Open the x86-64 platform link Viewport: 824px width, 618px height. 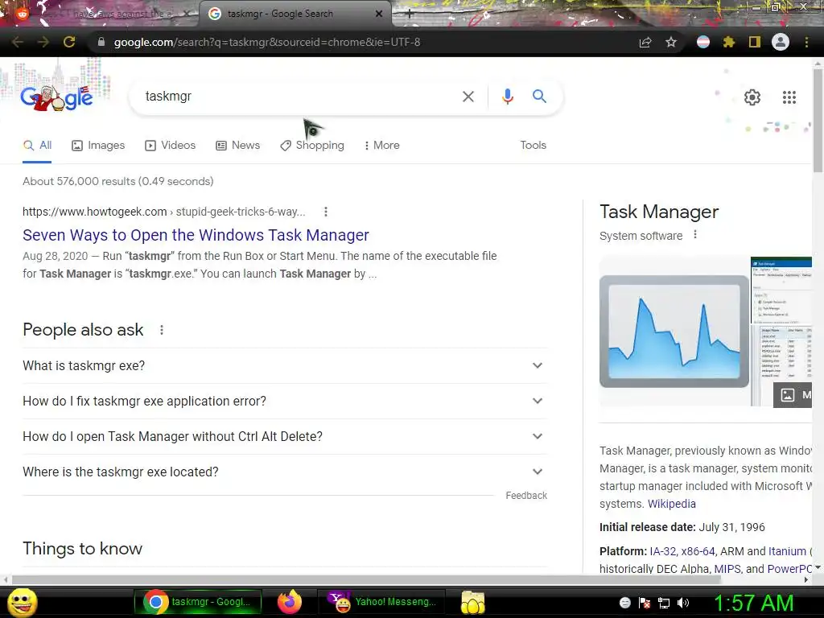pyautogui.click(x=698, y=551)
